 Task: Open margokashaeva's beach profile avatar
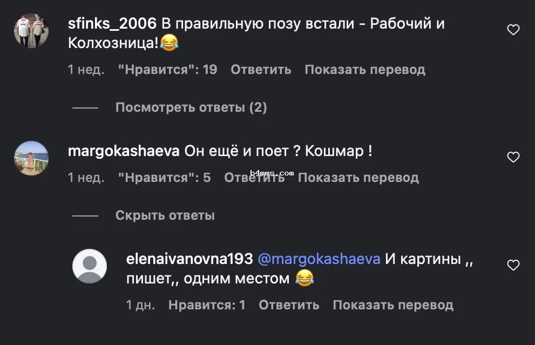pos(31,158)
